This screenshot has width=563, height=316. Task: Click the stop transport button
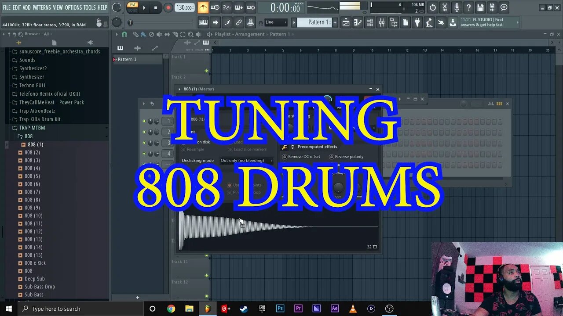pos(155,7)
